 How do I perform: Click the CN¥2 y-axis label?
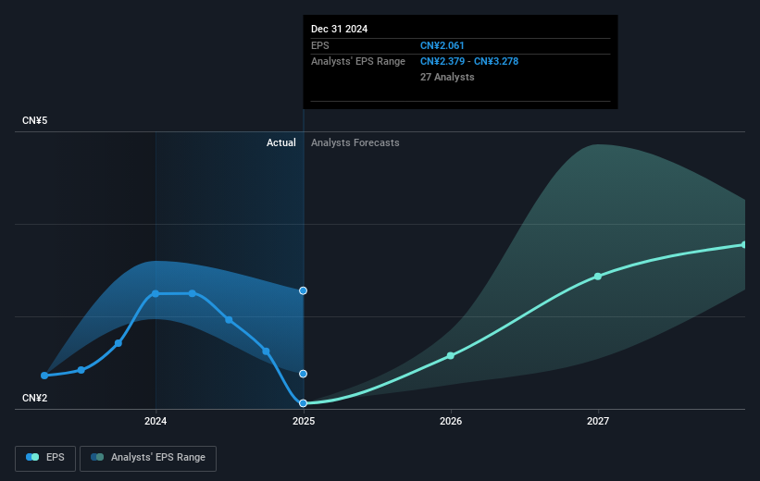click(35, 398)
